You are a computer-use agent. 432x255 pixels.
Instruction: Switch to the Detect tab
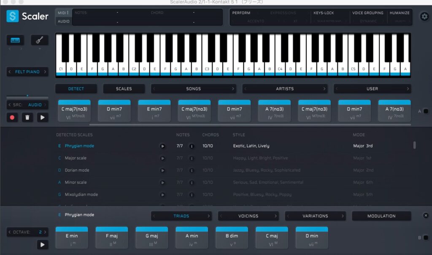(x=76, y=89)
